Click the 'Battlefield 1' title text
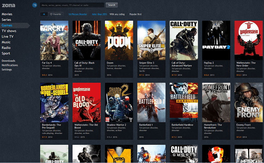The height and width of the screenshot is (163, 264). click(146, 125)
